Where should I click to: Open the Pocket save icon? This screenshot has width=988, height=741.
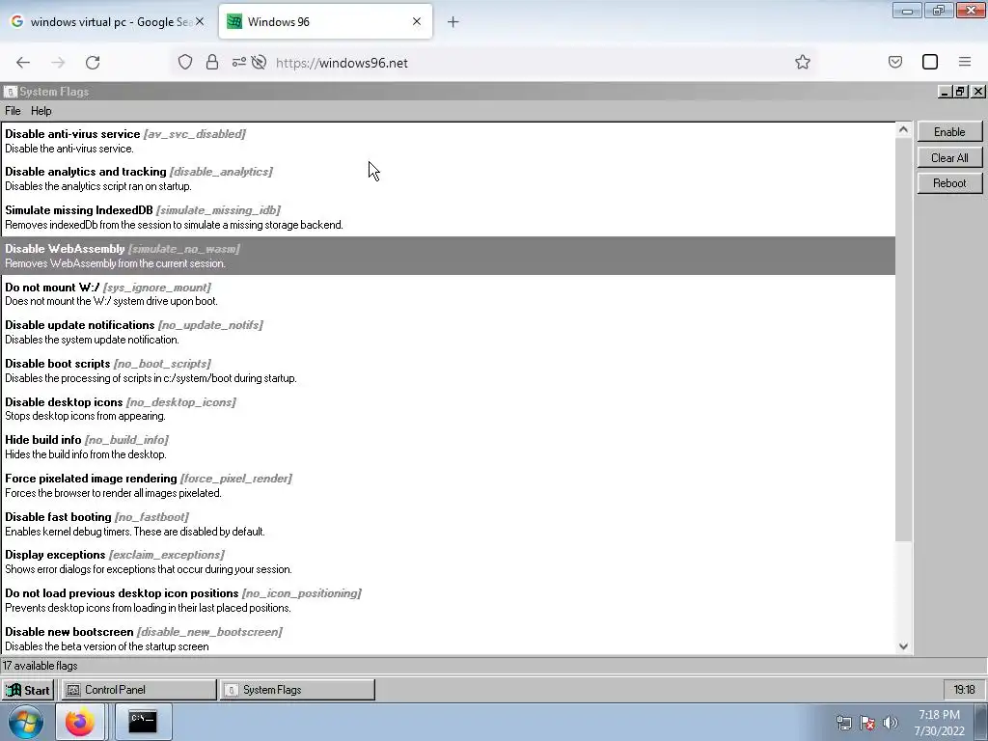point(894,62)
